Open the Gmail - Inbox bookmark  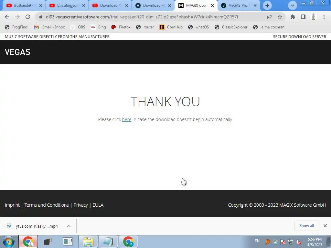coord(49,27)
